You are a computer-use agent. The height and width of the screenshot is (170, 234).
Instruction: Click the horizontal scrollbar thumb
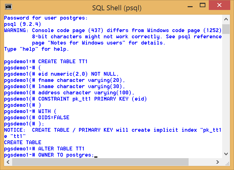pyautogui.click(x=100, y=162)
